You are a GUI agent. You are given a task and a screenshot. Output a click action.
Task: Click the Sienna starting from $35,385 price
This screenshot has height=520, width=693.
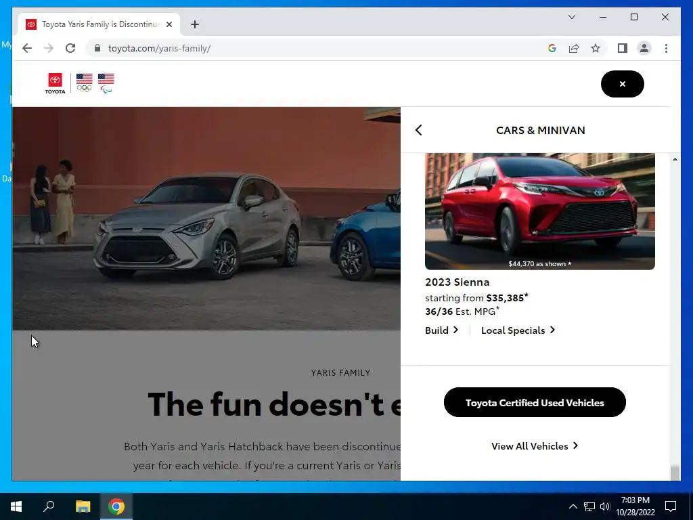tap(477, 298)
